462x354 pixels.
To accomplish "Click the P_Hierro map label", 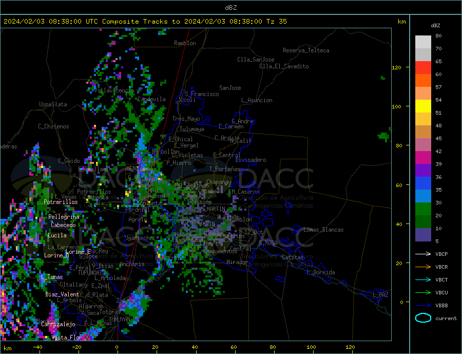I will 179,163.
